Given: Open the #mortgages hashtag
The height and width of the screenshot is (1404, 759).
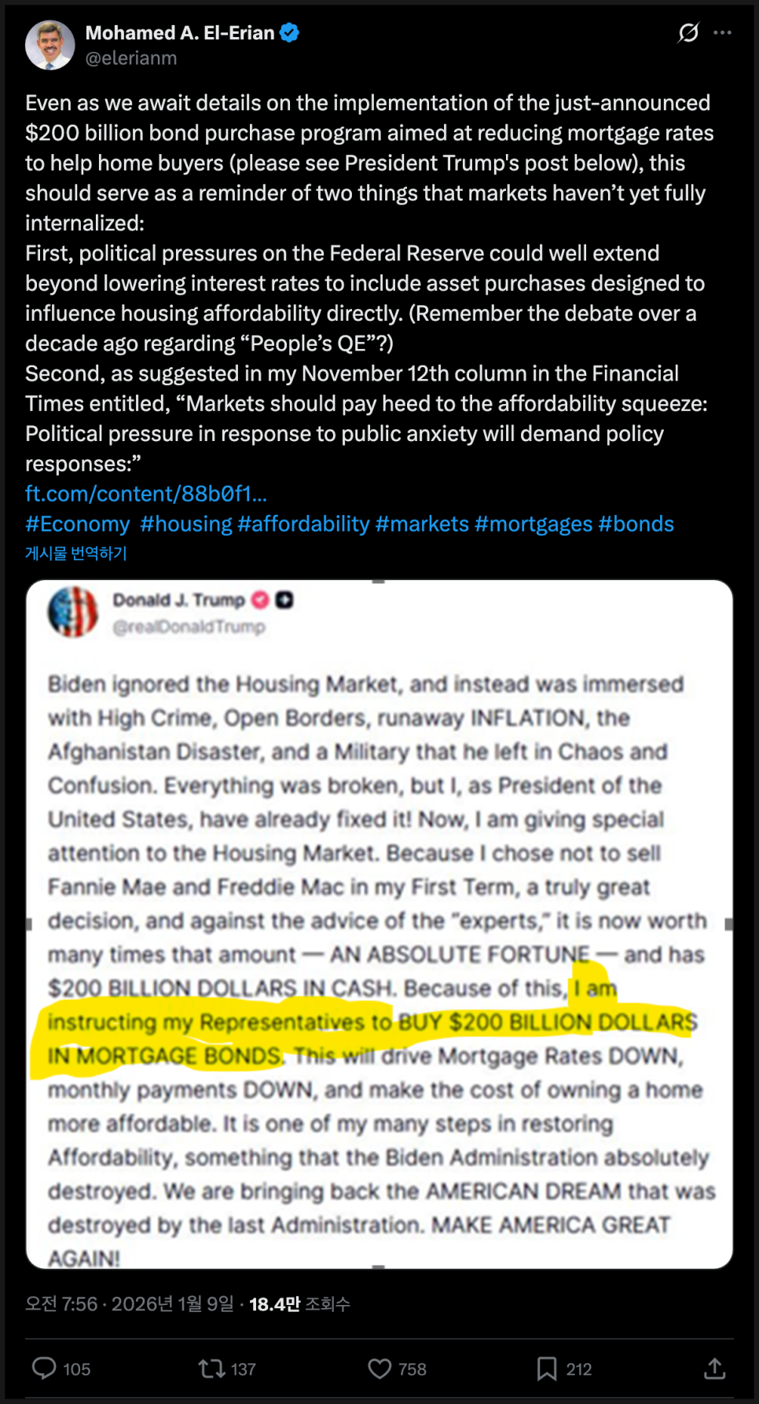Looking at the screenshot, I should 533,524.
